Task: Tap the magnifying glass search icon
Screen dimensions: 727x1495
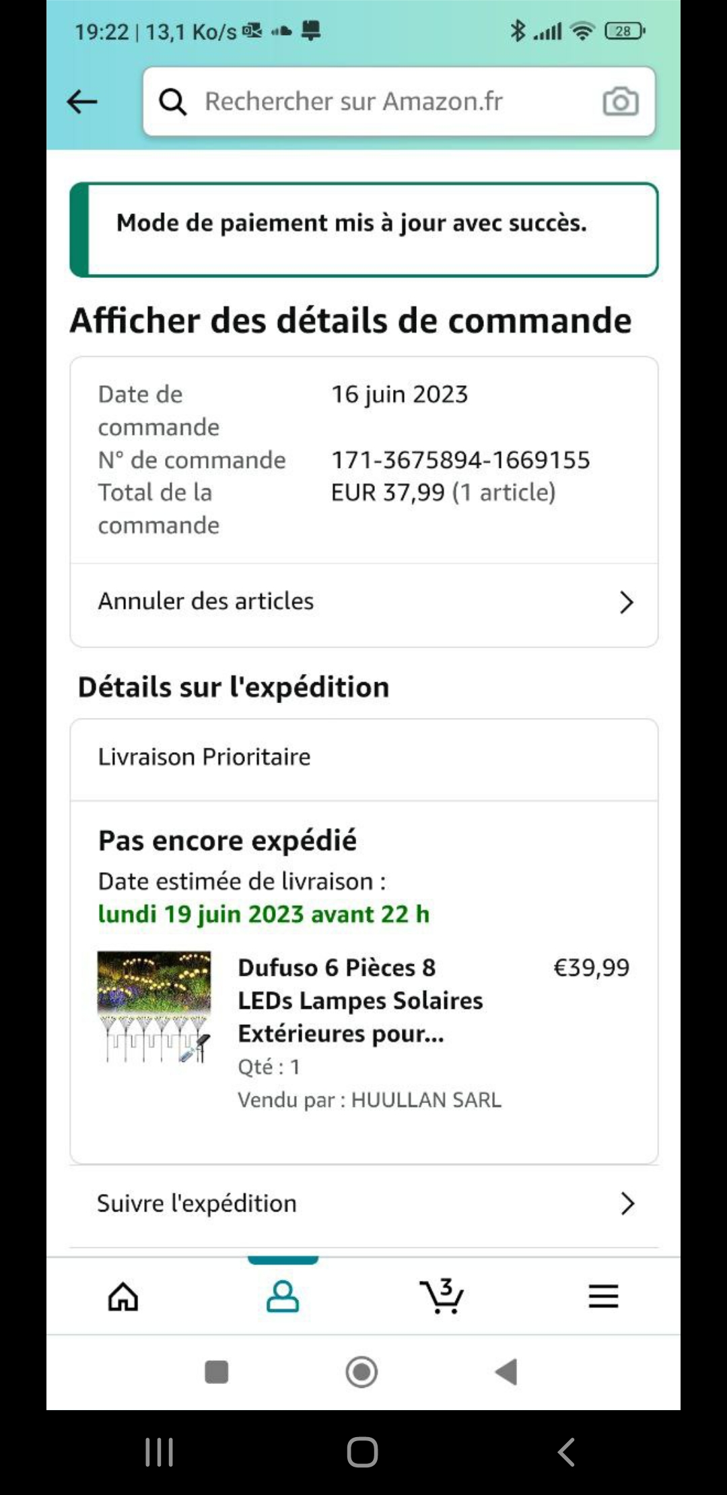Action: [173, 102]
